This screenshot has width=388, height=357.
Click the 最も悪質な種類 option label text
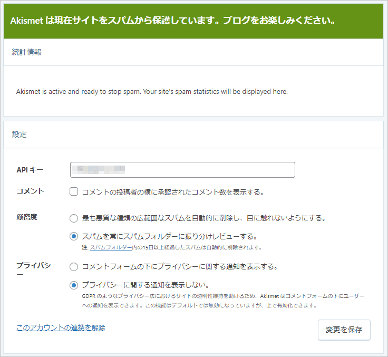[x=203, y=218]
